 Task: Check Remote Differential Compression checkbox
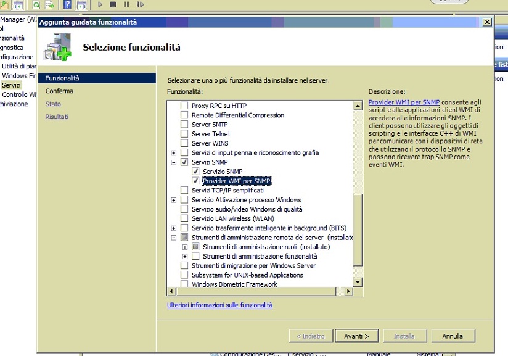coord(184,115)
